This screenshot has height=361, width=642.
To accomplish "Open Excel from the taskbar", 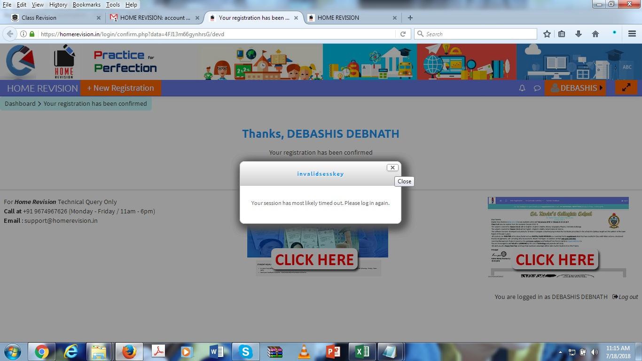I will (x=362, y=352).
